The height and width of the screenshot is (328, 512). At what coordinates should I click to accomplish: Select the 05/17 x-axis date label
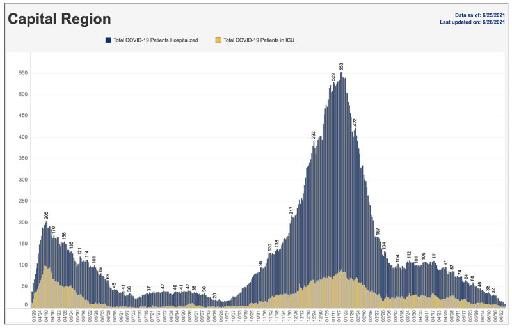(464, 316)
